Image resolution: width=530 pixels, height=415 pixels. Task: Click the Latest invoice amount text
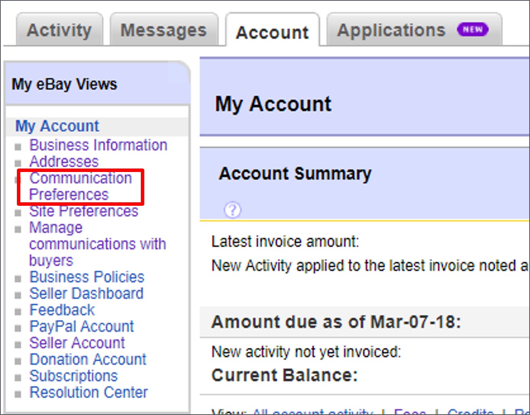click(x=285, y=241)
